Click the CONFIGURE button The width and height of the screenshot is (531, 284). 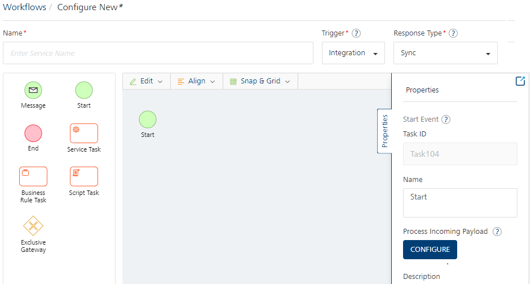pyautogui.click(x=430, y=250)
